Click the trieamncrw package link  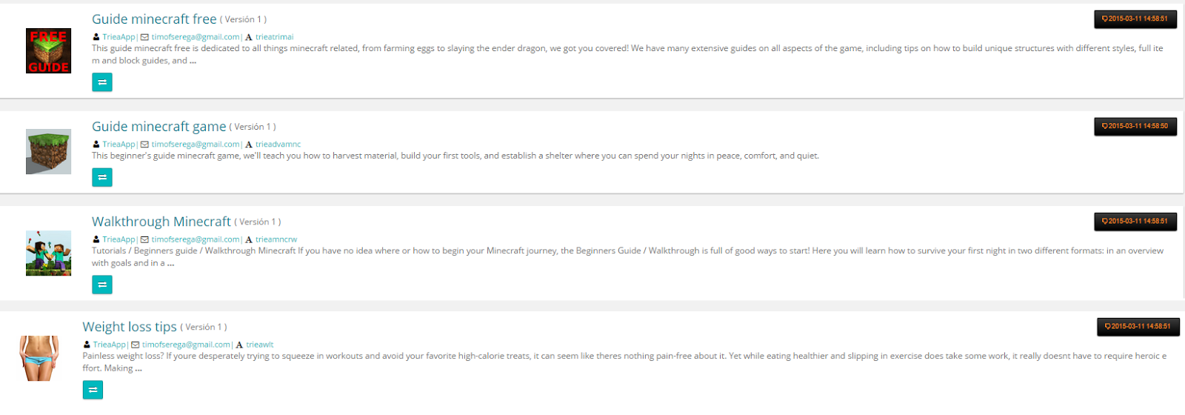276,239
